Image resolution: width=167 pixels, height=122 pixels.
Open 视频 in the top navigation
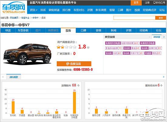coord(137,10)
